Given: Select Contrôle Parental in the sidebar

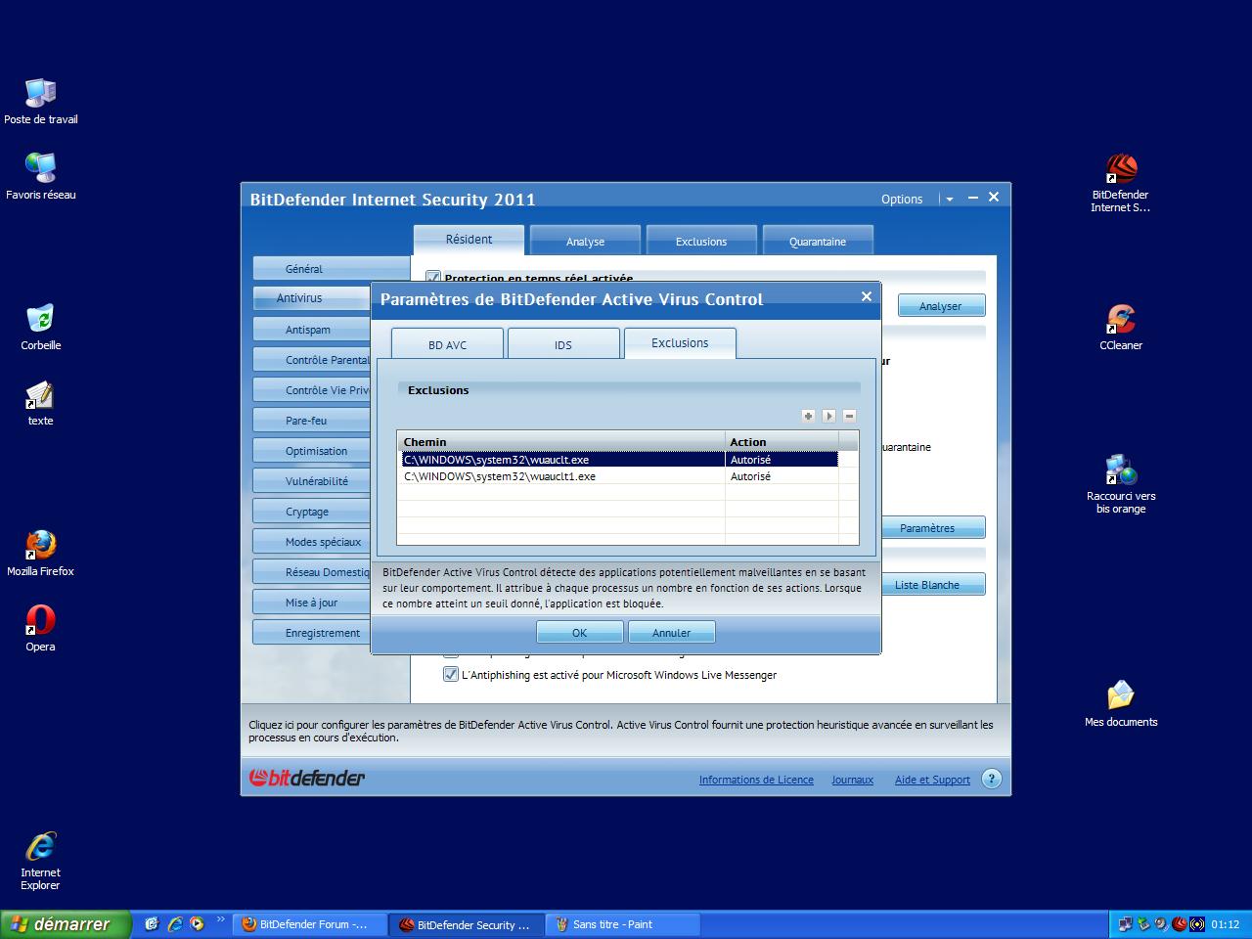Looking at the screenshot, I should 311,360.
